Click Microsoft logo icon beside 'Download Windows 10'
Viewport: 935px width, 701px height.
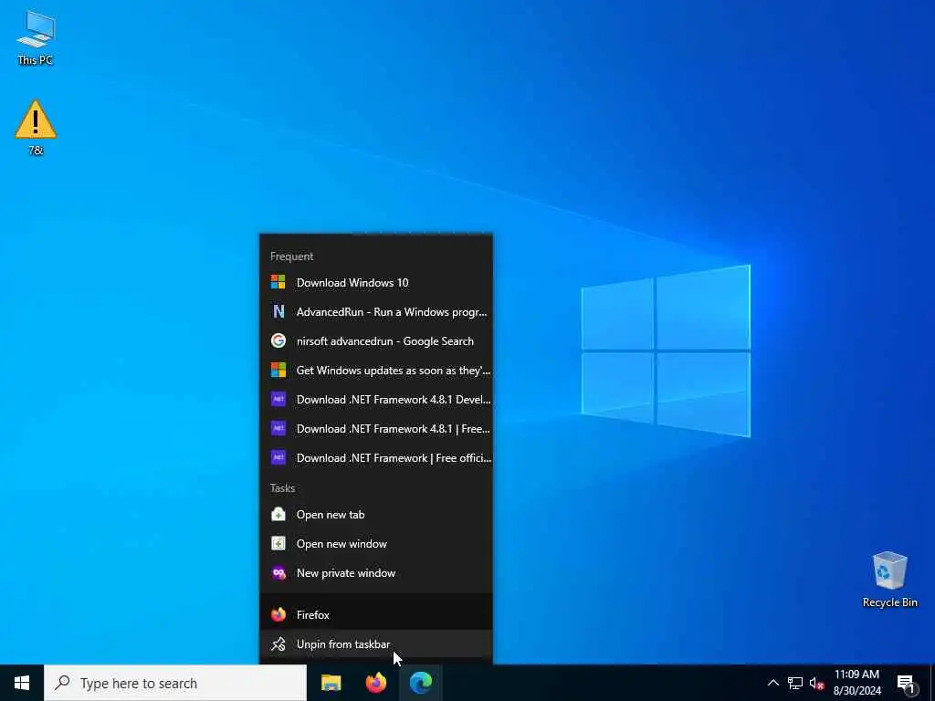(x=278, y=282)
